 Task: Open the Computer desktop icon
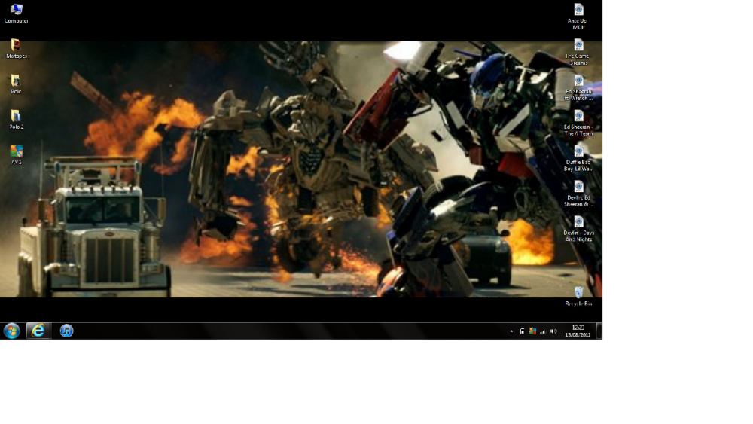pyautogui.click(x=17, y=14)
